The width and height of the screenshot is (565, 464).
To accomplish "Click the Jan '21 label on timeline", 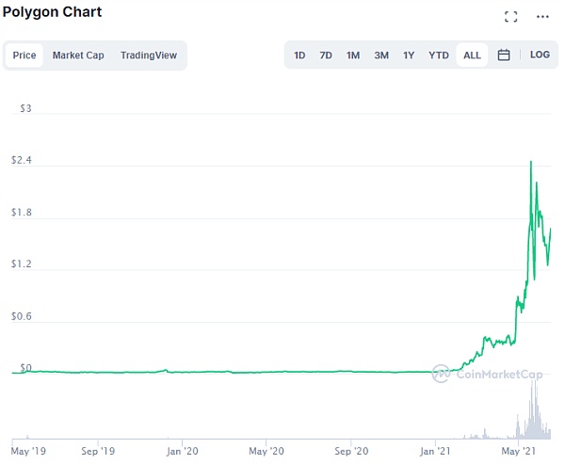I will coord(435,450).
